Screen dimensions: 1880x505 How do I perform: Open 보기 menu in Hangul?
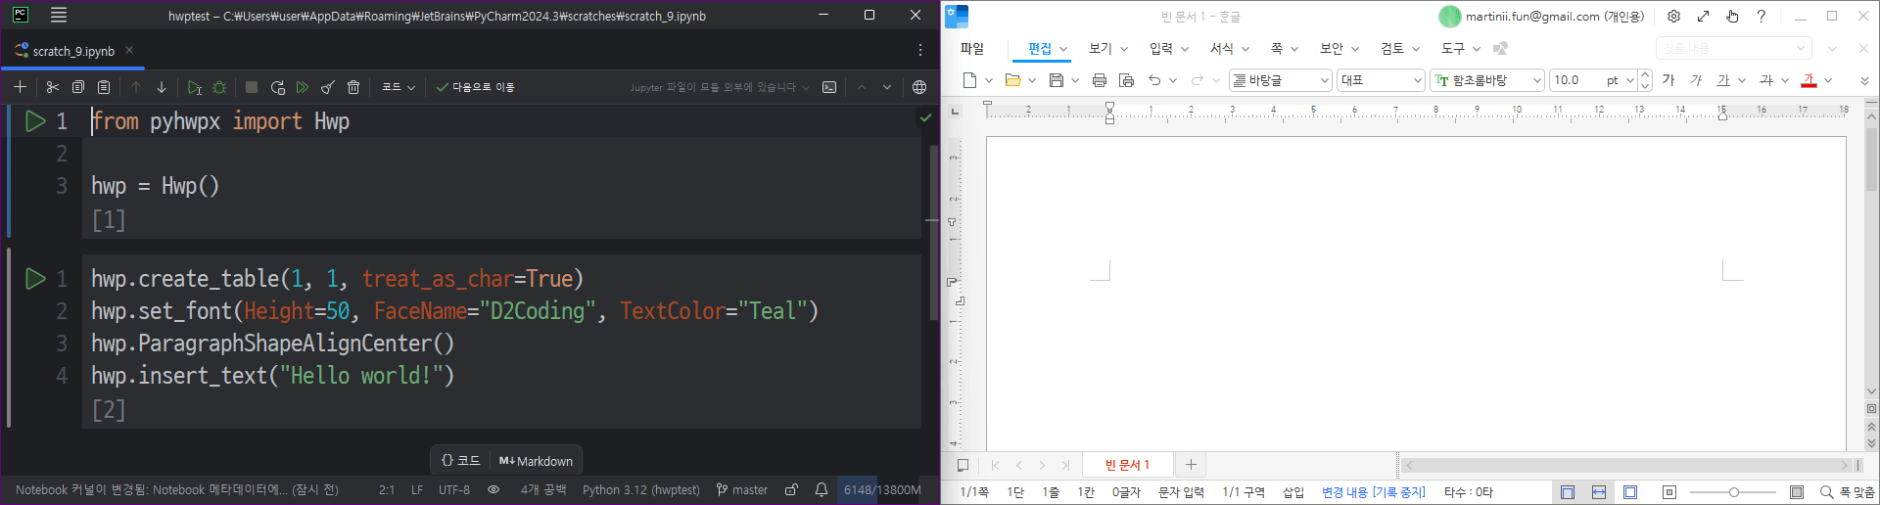pos(1101,48)
